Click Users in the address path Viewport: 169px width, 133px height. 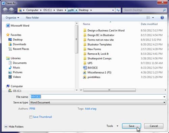pos(60,10)
